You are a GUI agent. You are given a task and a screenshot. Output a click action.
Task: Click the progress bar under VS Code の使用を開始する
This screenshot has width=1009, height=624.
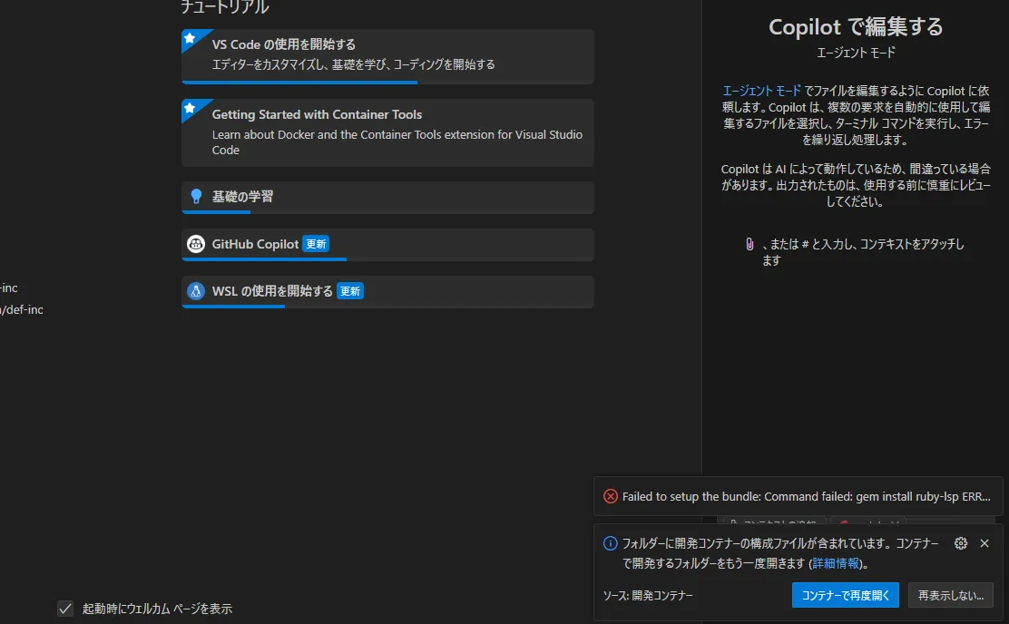coord(387,83)
